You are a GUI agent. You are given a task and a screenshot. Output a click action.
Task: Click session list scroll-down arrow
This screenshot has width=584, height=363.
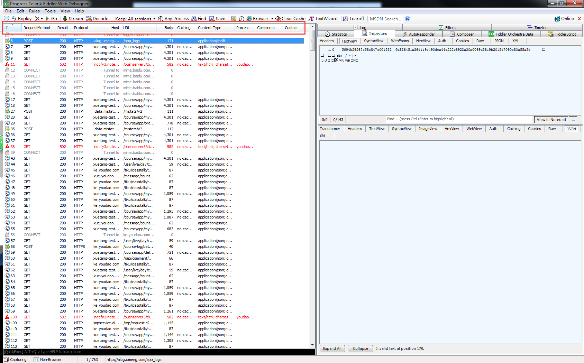pos(312,345)
